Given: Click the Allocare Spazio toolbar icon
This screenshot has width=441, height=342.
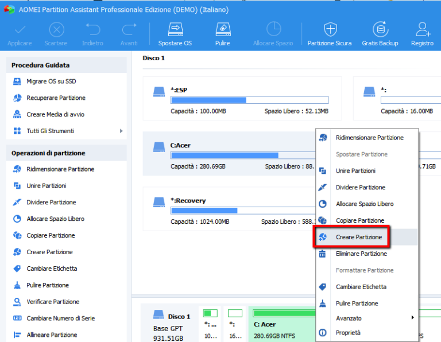Looking at the screenshot, I should [x=273, y=29].
